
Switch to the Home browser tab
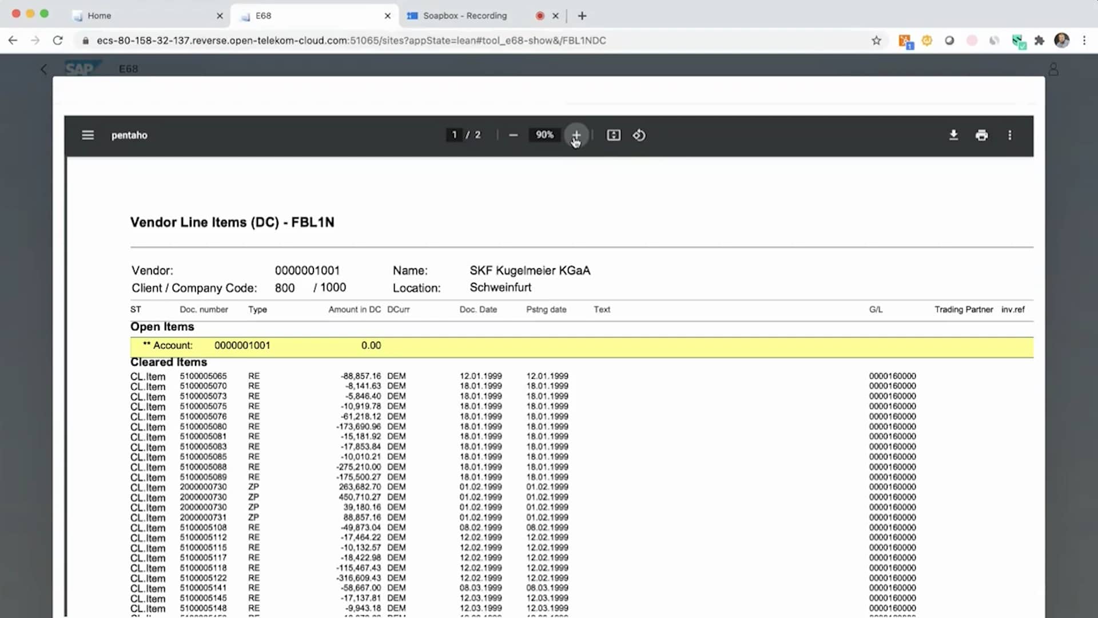[x=100, y=15]
